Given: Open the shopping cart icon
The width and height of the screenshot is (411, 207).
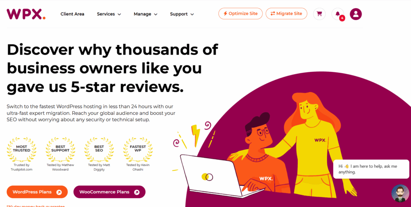Looking at the screenshot, I should [x=319, y=14].
